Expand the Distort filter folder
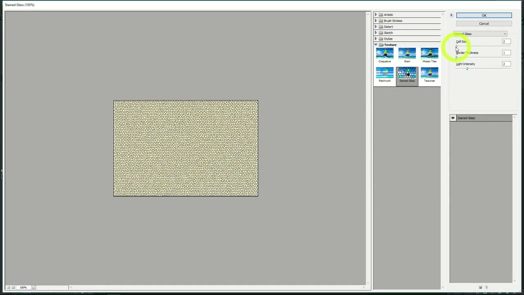This screenshot has width=524, height=295. (376, 27)
